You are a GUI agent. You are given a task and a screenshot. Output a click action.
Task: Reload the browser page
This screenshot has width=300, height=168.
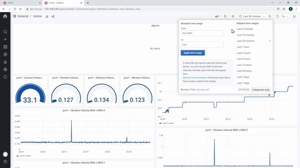tap(15, 9)
